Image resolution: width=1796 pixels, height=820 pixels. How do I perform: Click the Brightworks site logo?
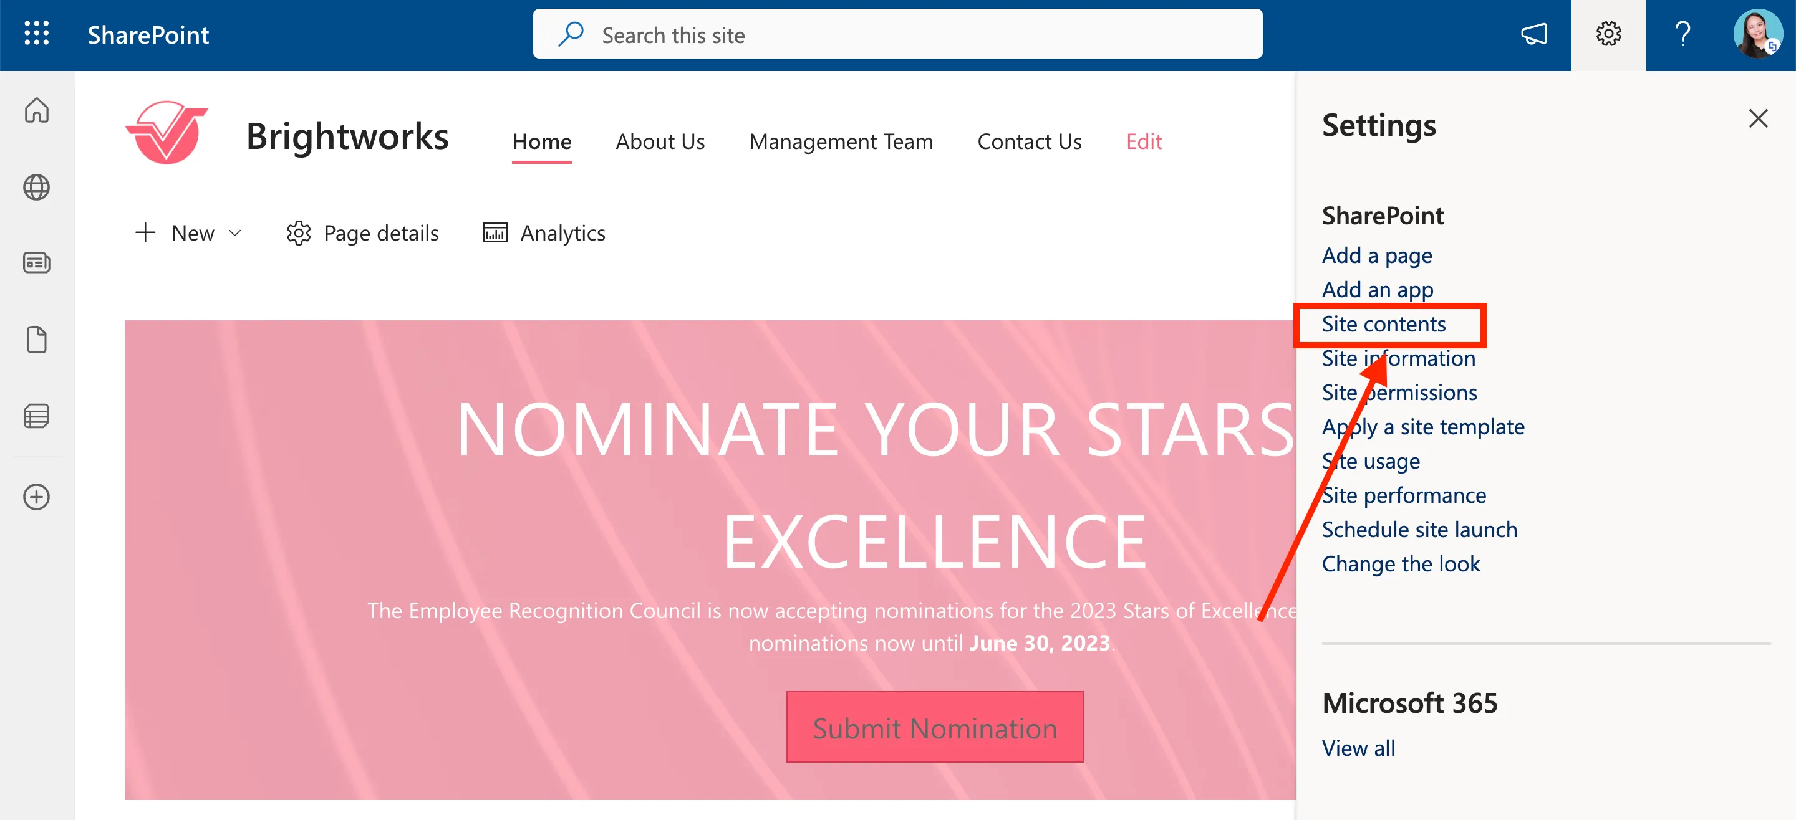tap(167, 132)
